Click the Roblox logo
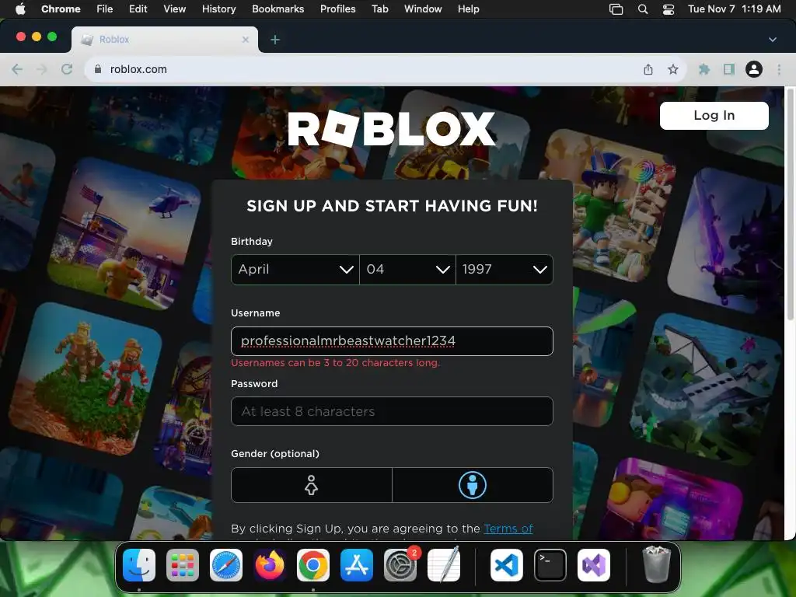Image resolution: width=796 pixels, height=597 pixels. (x=392, y=128)
